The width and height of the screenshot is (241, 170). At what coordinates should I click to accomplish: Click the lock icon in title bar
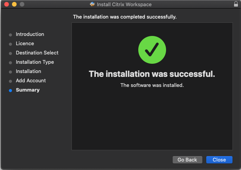pyautogui.click(x=236, y=4)
